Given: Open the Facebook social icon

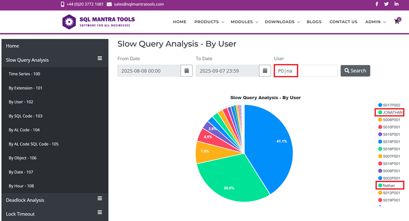Looking at the screenshot, I should click(377, 4).
